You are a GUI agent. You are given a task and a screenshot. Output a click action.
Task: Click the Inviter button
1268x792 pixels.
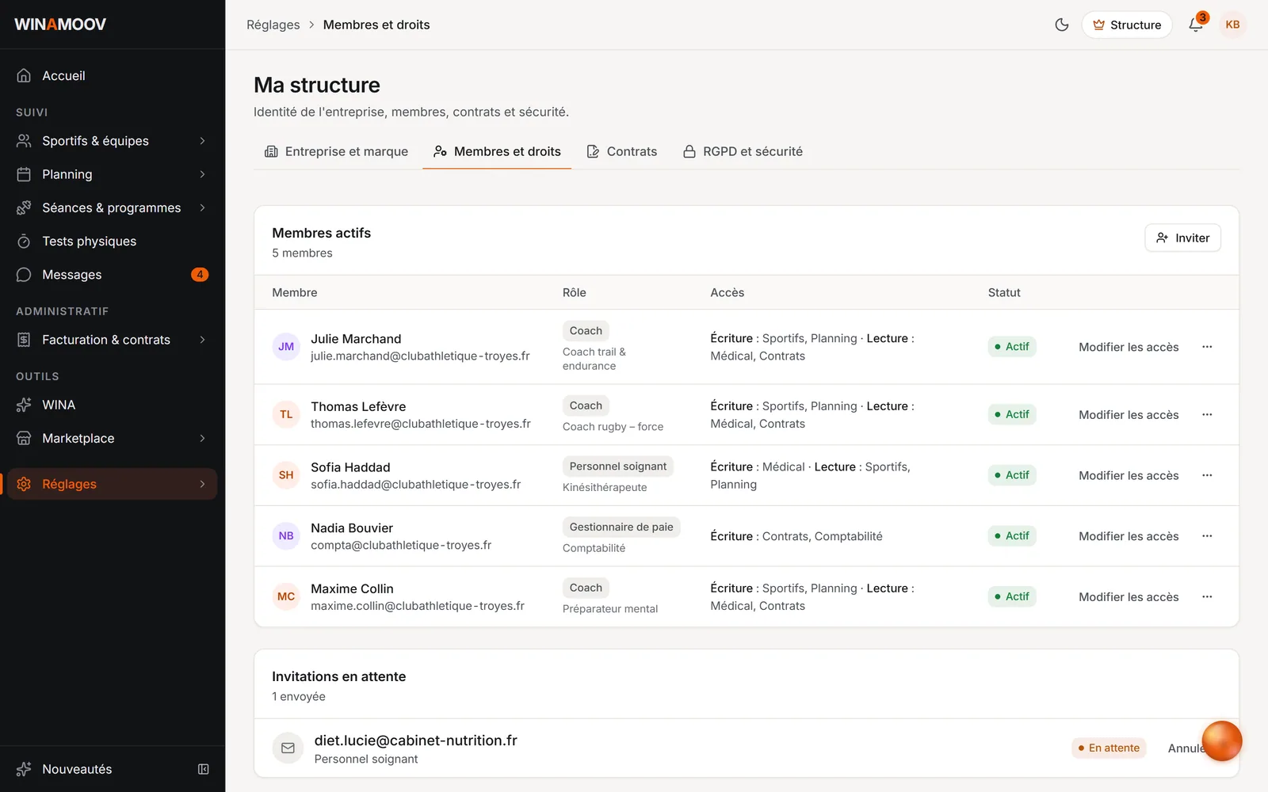[x=1182, y=238]
